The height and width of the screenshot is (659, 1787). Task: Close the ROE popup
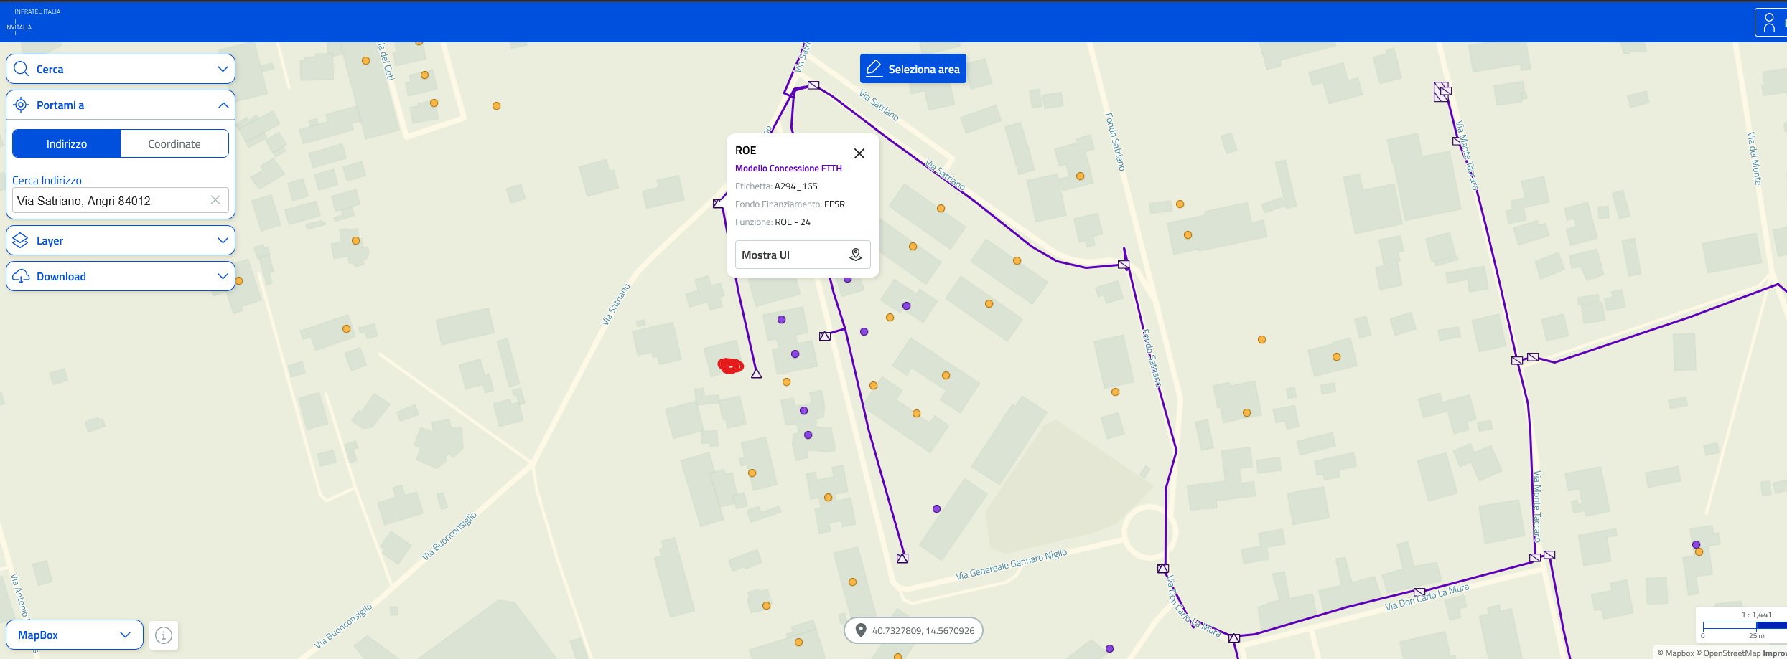[x=859, y=153]
